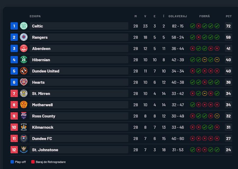Click the Hibernian club crest icon
This screenshot has height=169, width=238.
coord(24,60)
